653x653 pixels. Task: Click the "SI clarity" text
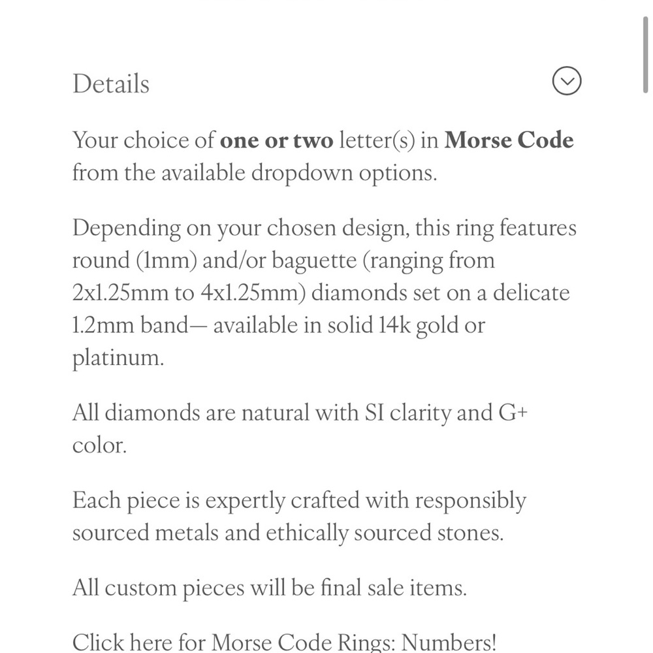click(405, 413)
